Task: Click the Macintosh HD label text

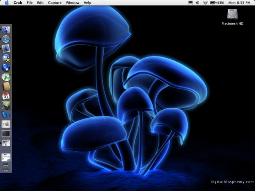Action: [x=232, y=23]
